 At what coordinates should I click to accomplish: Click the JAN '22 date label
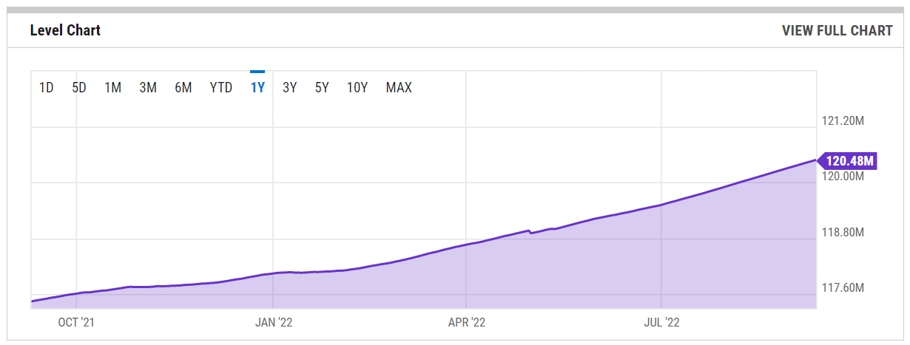[x=273, y=322]
